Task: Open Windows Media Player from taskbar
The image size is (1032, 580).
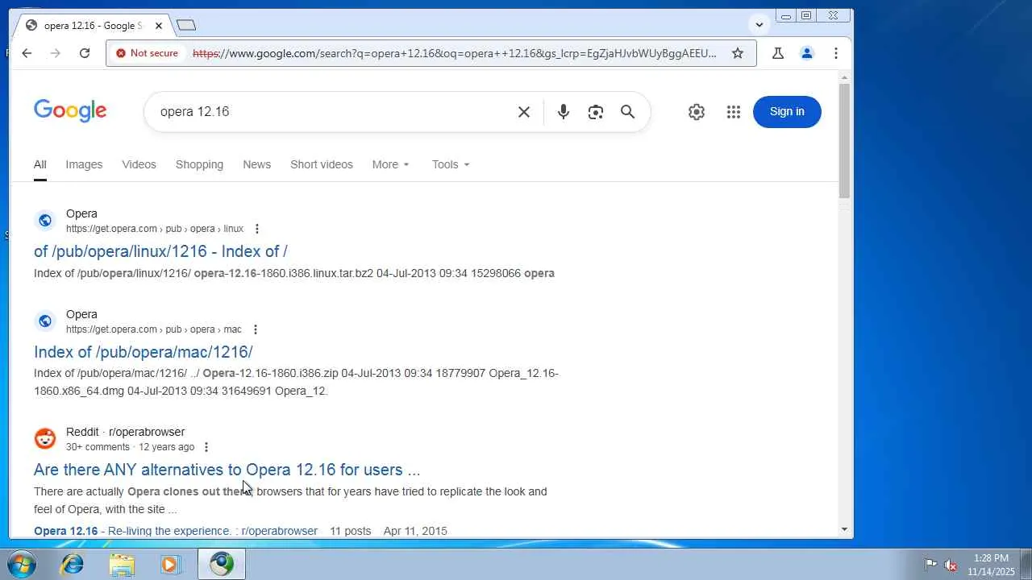Action: (170, 564)
